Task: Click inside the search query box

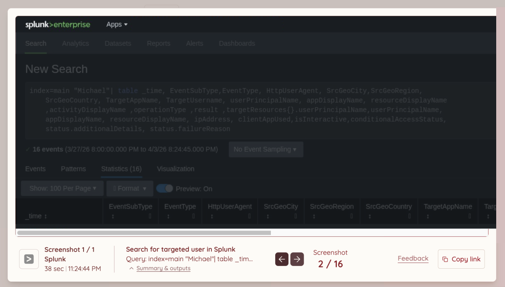Action: [260, 110]
